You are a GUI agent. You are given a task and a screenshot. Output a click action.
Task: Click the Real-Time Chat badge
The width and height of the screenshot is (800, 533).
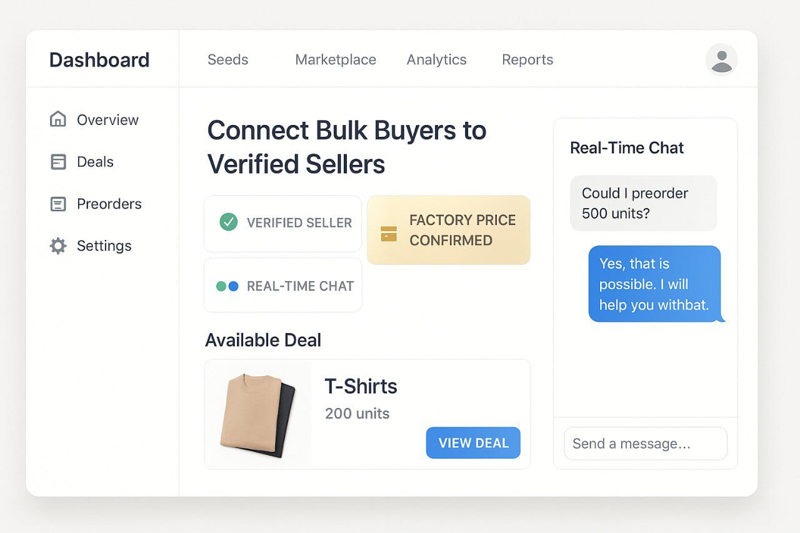coord(282,285)
